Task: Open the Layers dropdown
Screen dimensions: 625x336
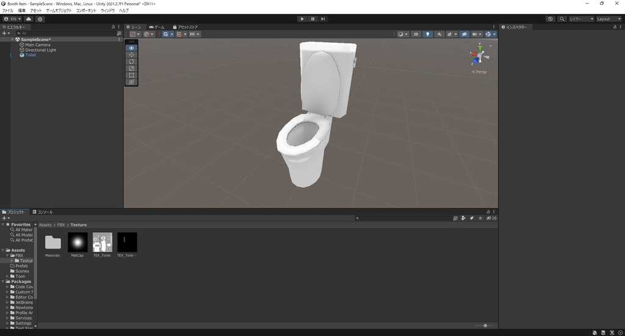Action: (581, 19)
